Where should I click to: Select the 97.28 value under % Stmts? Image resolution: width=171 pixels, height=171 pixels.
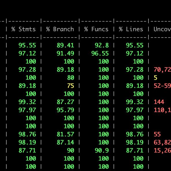[27, 70]
